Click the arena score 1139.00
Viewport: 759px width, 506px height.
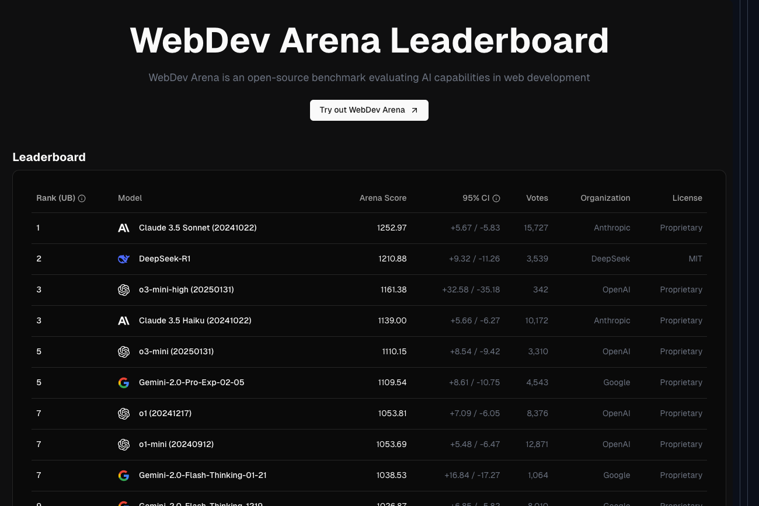coord(392,321)
